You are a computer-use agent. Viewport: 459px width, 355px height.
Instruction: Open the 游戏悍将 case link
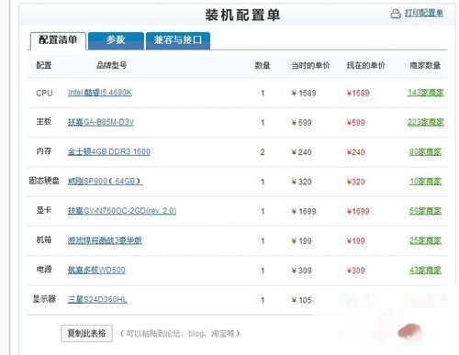[105, 240]
